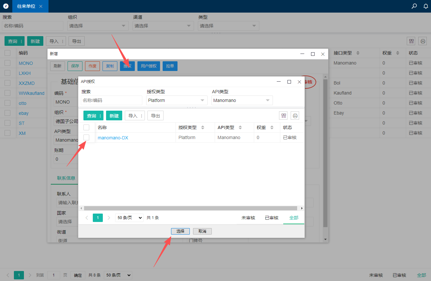Check the MONO row checkbox in main list
431x281 pixels.
tap(7, 63)
